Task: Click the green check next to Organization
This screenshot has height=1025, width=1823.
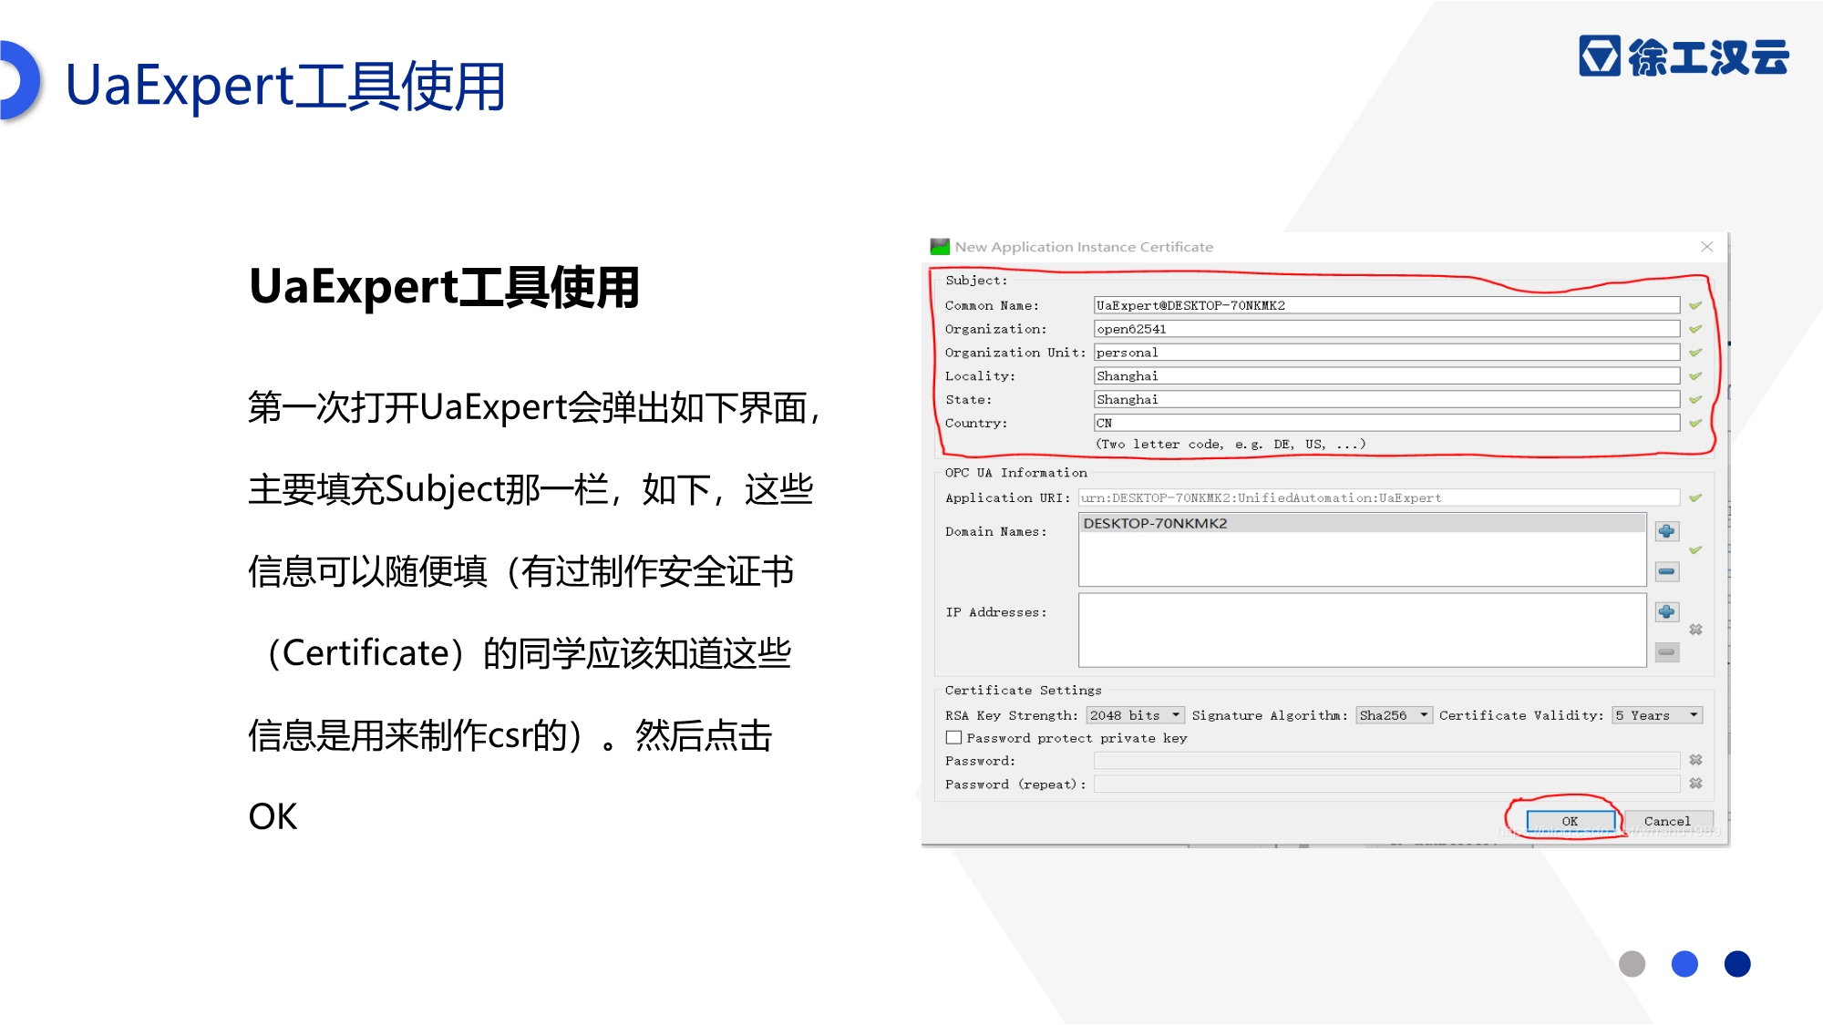Action: pyautogui.click(x=1695, y=329)
